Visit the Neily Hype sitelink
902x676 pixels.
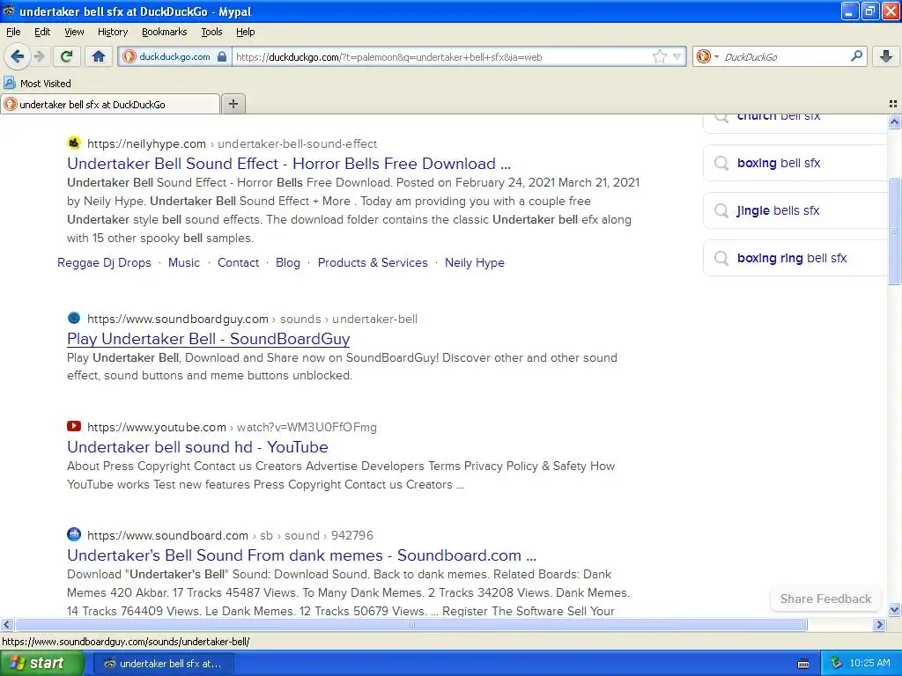point(475,262)
